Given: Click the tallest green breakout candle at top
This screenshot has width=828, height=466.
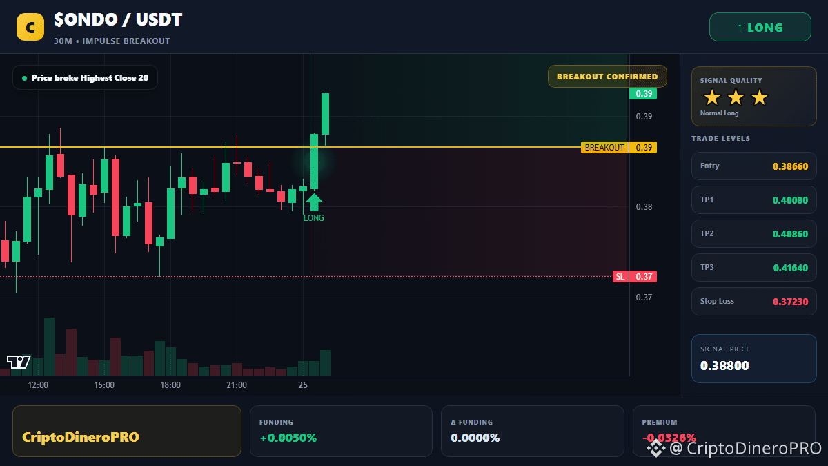Looking at the screenshot, I should coord(325,114).
